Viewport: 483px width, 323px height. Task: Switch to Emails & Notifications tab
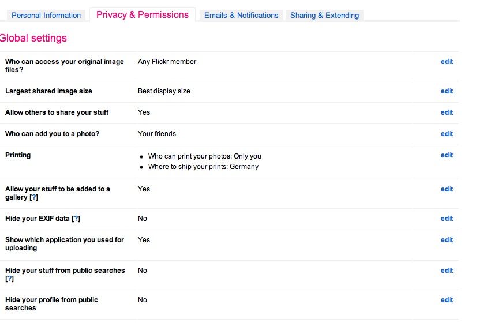point(241,16)
